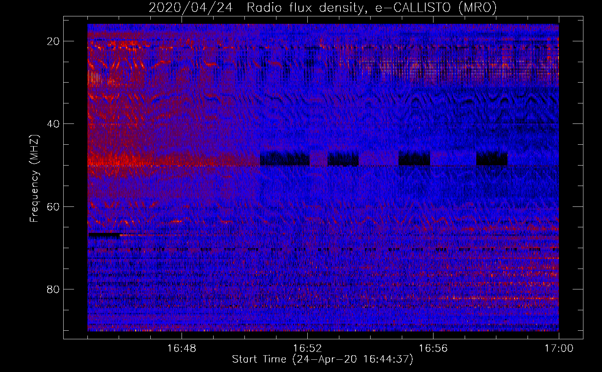Select the frequency tick label 60
Image resolution: width=602 pixels, height=372 pixels.
[x=53, y=206]
